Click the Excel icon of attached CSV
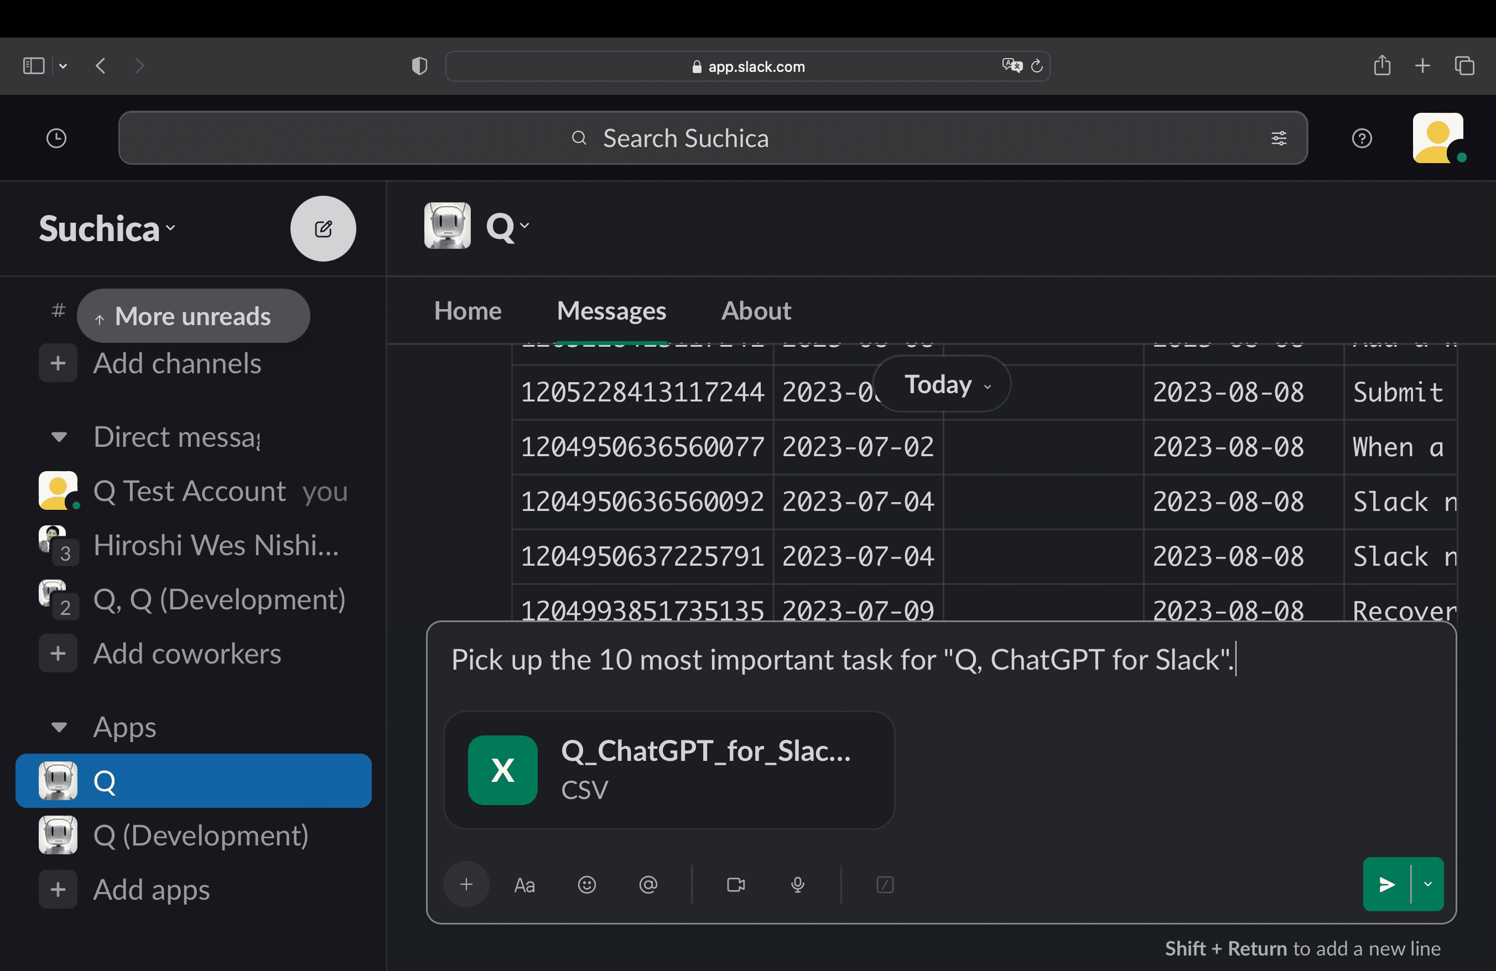 click(x=503, y=770)
